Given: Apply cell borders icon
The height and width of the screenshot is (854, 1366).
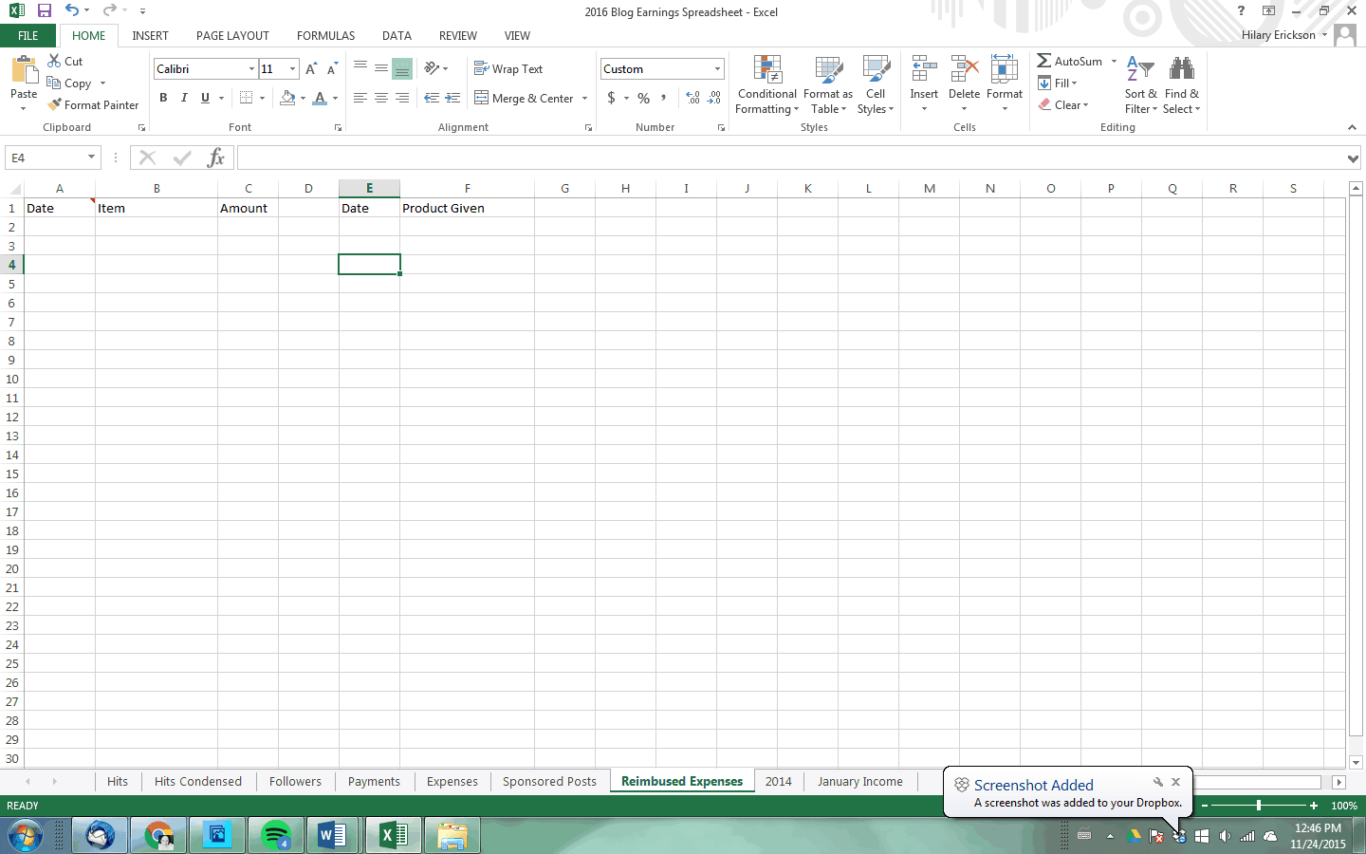Looking at the screenshot, I should pyautogui.click(x=247, y=98).
